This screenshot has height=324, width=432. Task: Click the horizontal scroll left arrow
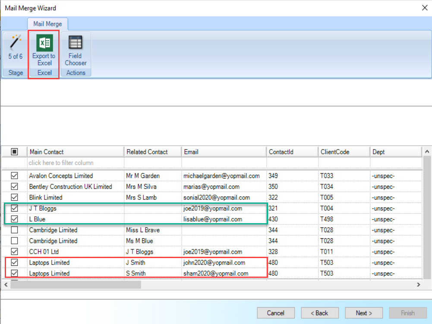[x=6, y=285]
